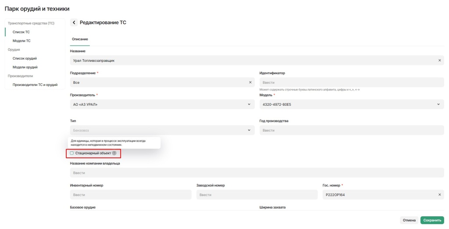This screenshot has height=229, width=449.
Task: Open the Модель dropdown list
Action: pyautogui.click(x=438, y=104)
